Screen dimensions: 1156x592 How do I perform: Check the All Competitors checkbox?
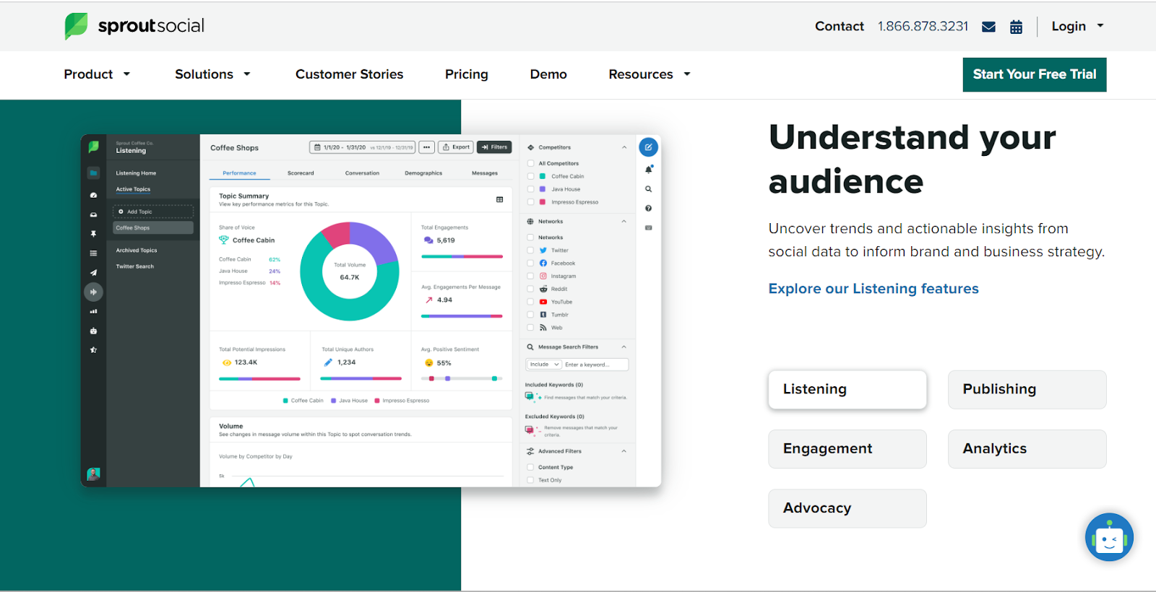click(x=530, y=163)
